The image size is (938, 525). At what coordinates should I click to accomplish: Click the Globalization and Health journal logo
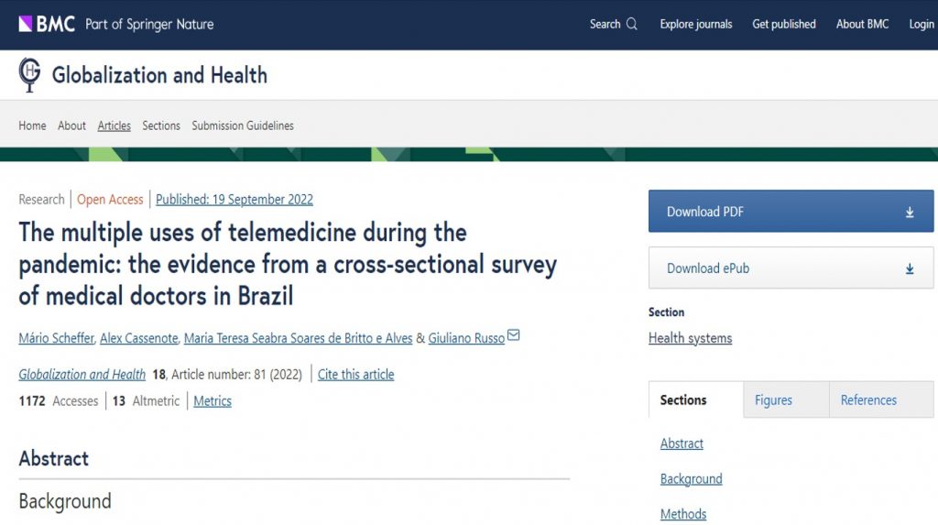pyautogui.click(x=29, y=75)
